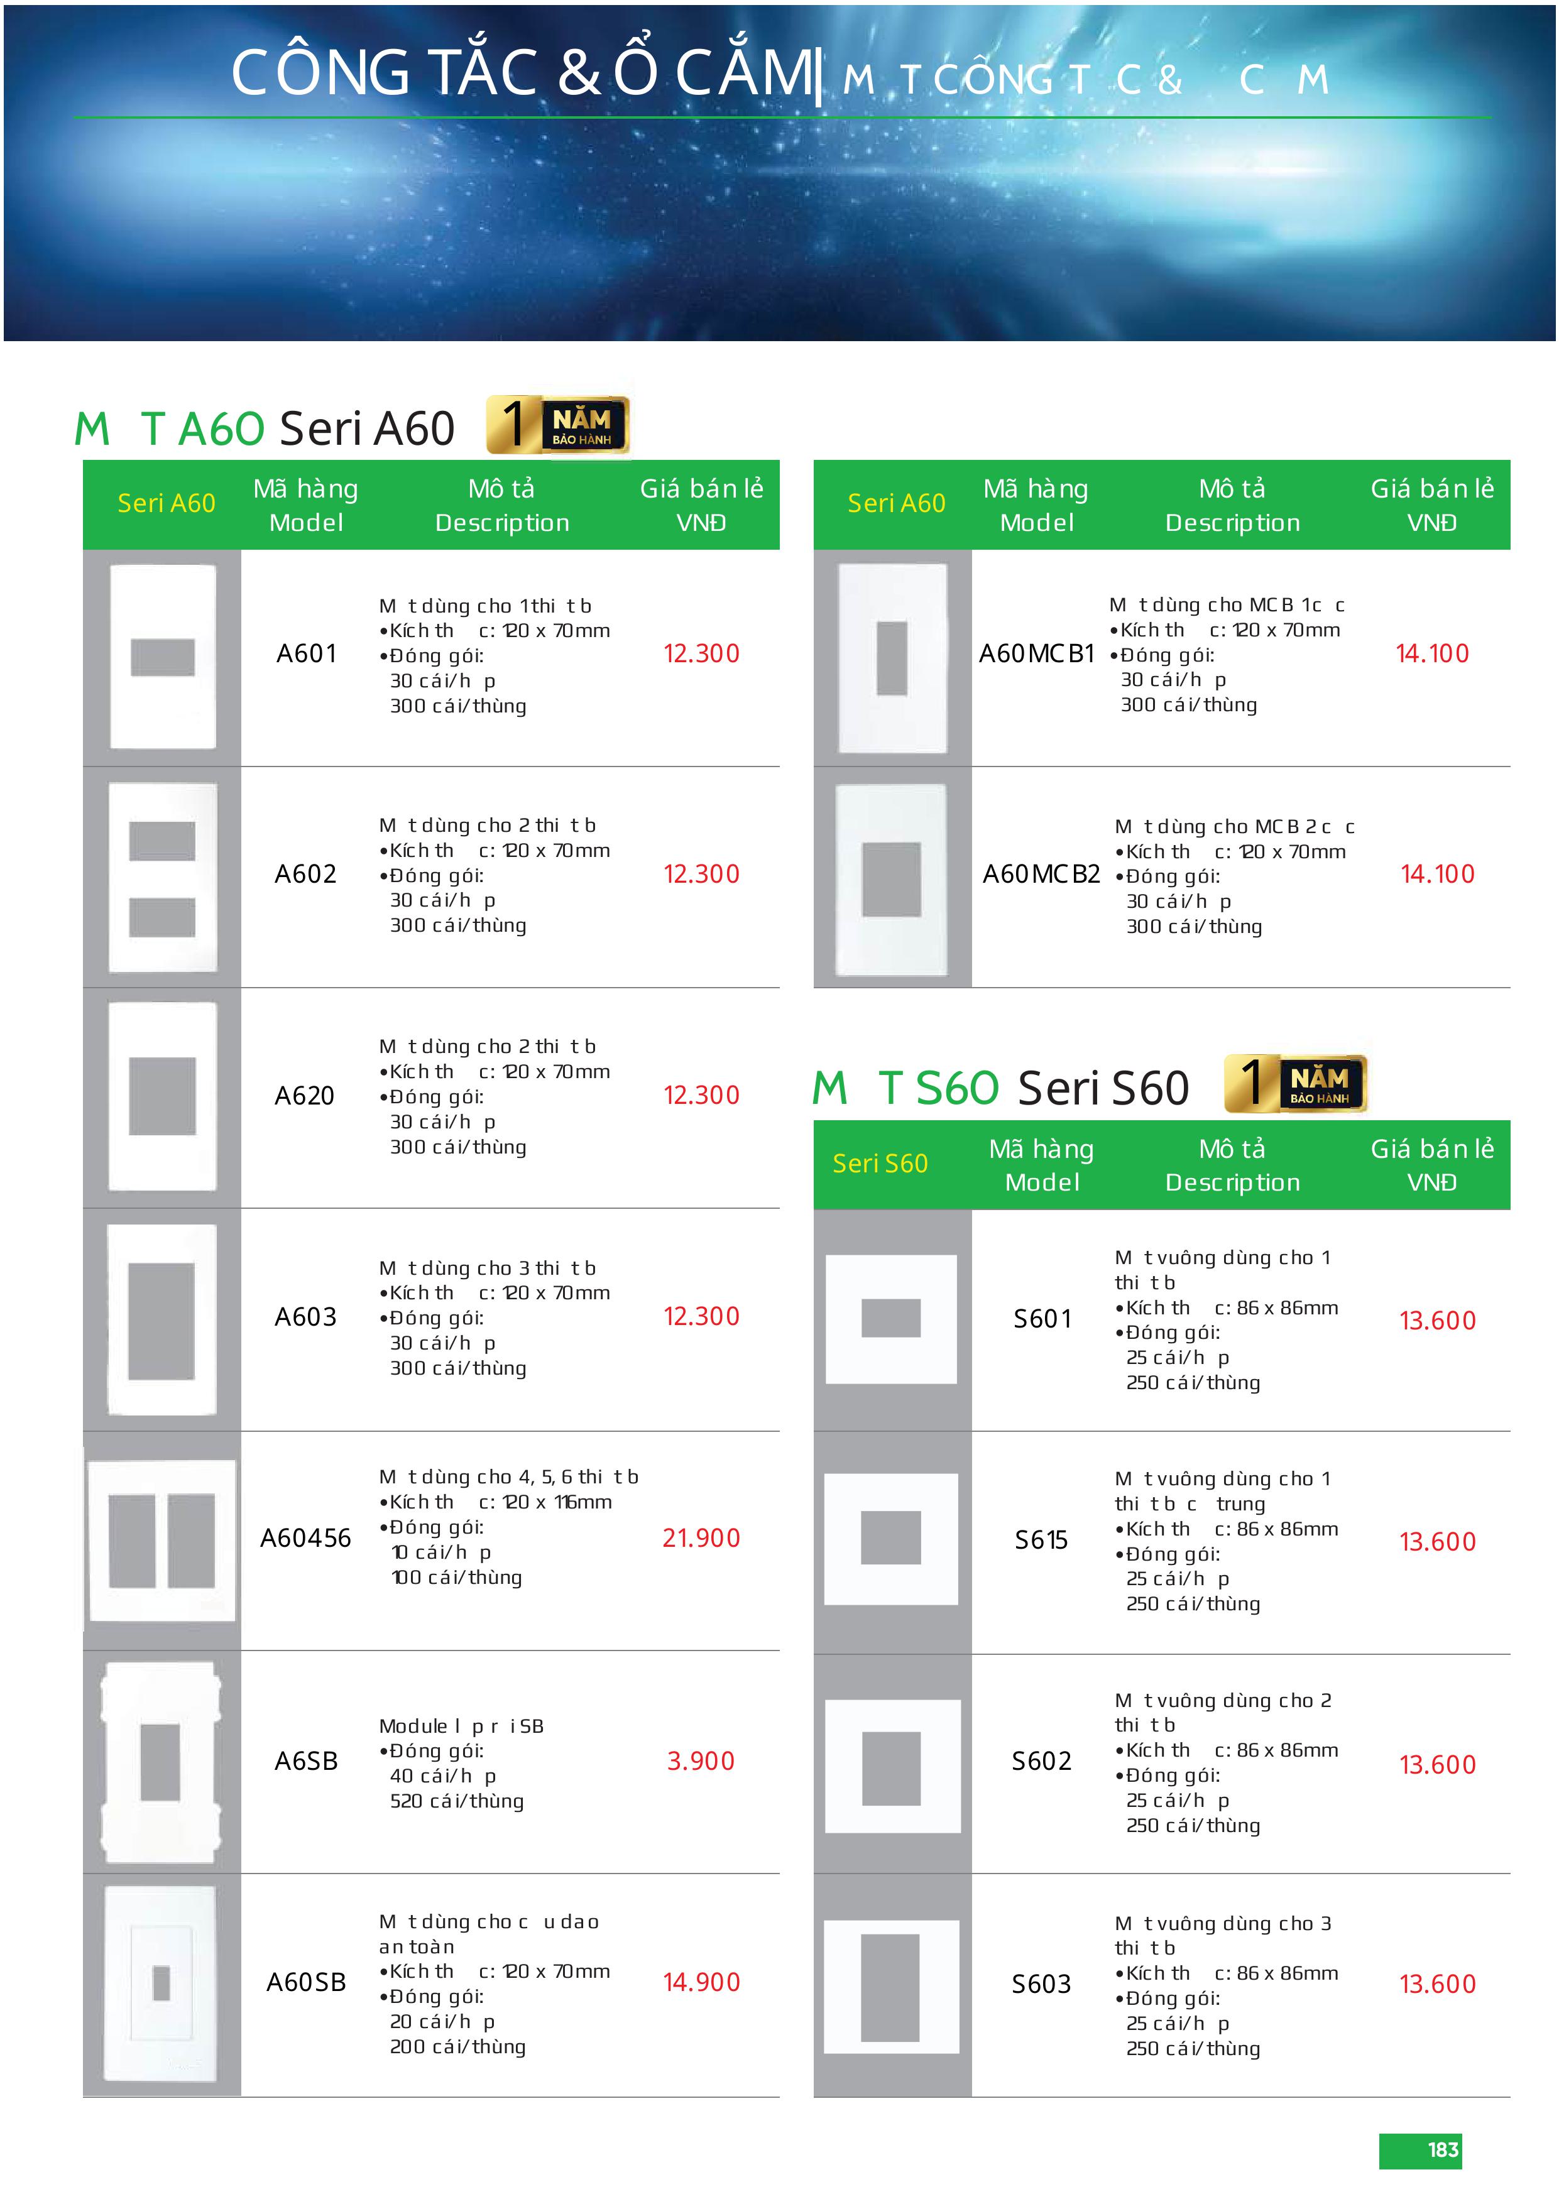Click the A60456 wide faceplate image
Screen dimensions: 1559x2204
[x=162, y=1540]
